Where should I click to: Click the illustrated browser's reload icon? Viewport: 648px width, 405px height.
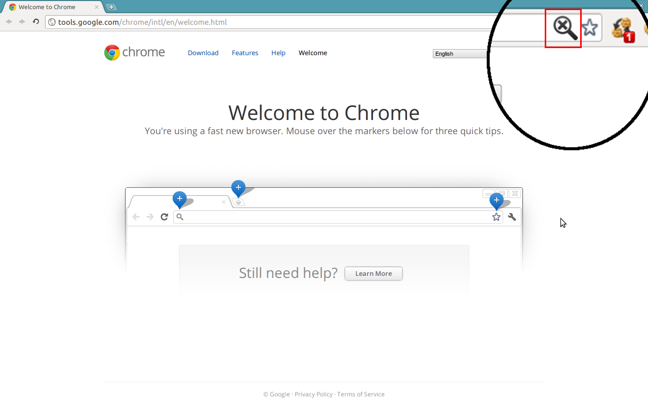tap(164, 217)
